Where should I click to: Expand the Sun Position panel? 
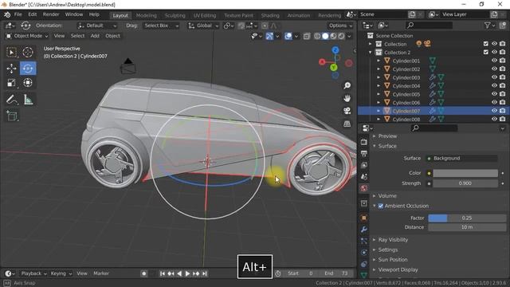pyautogui.click(x=393, y=260)
